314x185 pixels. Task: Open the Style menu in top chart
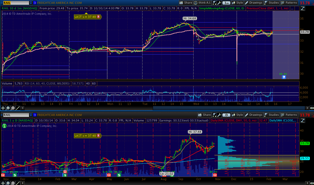[238, 3]
